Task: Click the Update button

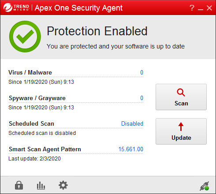Action: [181, 131]
